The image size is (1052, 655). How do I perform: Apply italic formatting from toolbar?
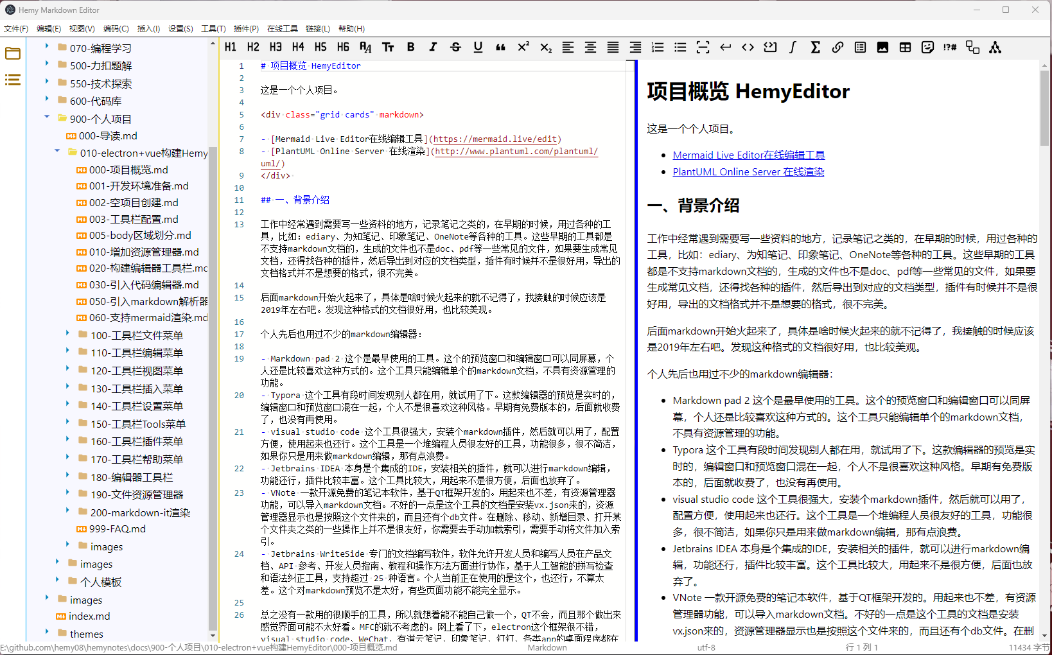coord(433,47)
